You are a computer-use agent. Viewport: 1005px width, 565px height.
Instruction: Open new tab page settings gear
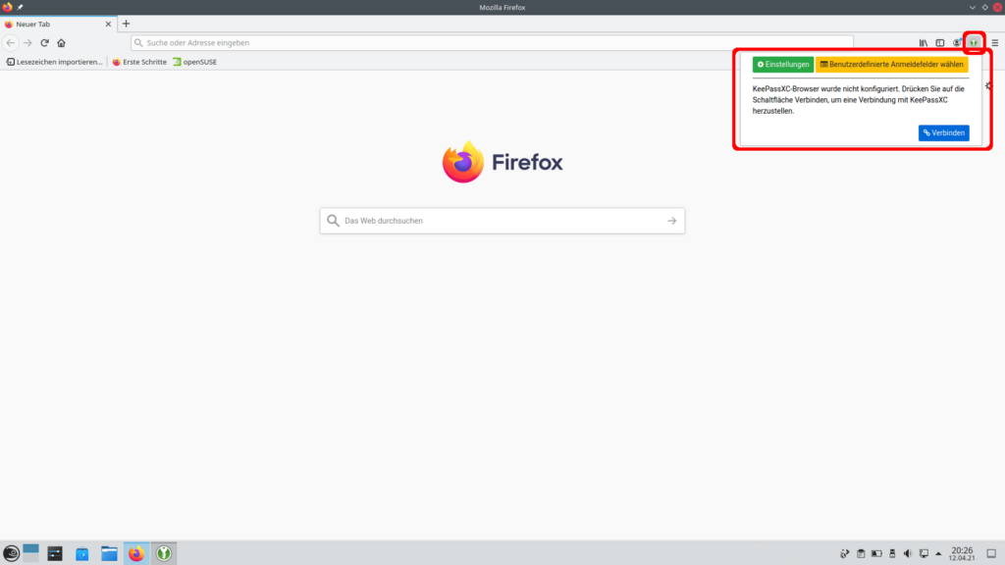pyautogui.click(x=988, y=86)
